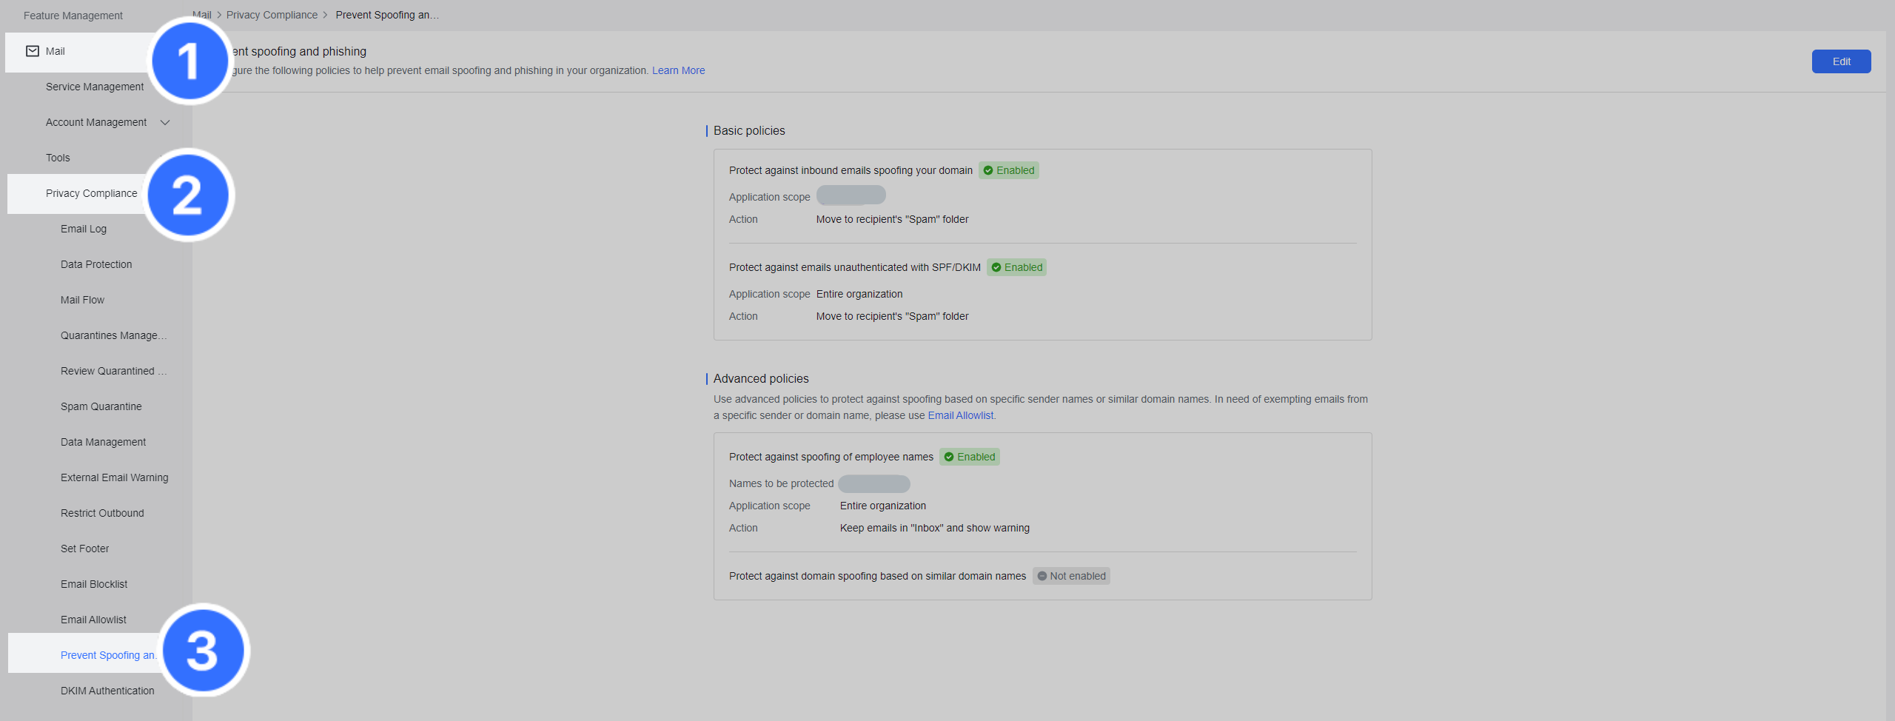
Task: Click the green check icon on first Enabled badge
Action: click(x=989, y=170)
